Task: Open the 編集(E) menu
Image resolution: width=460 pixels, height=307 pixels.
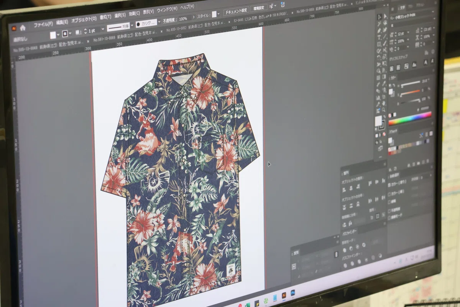Action: tap(62, 23)
